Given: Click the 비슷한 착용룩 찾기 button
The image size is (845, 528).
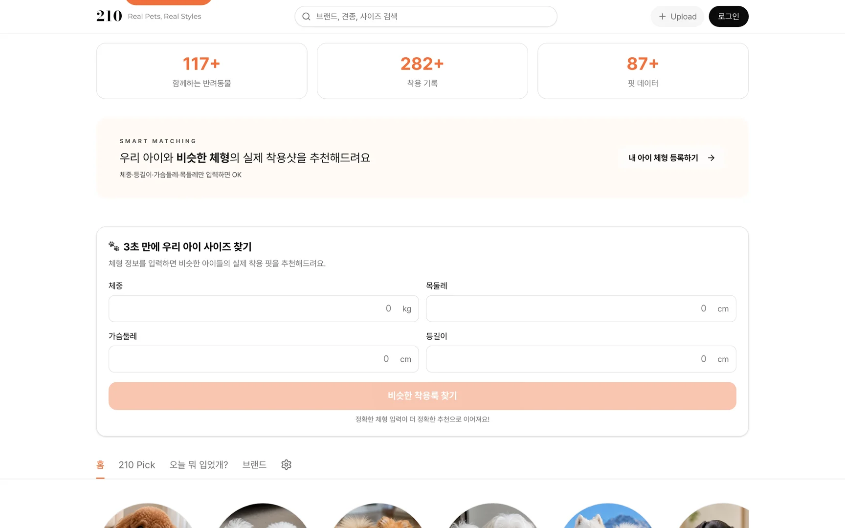Looking at the screenshot, I should (x=422, y=396).
